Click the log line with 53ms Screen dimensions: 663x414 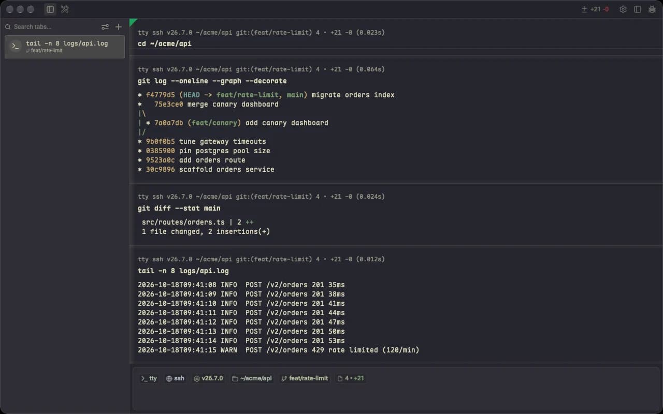pyautogui.click(x=241, y=341)
